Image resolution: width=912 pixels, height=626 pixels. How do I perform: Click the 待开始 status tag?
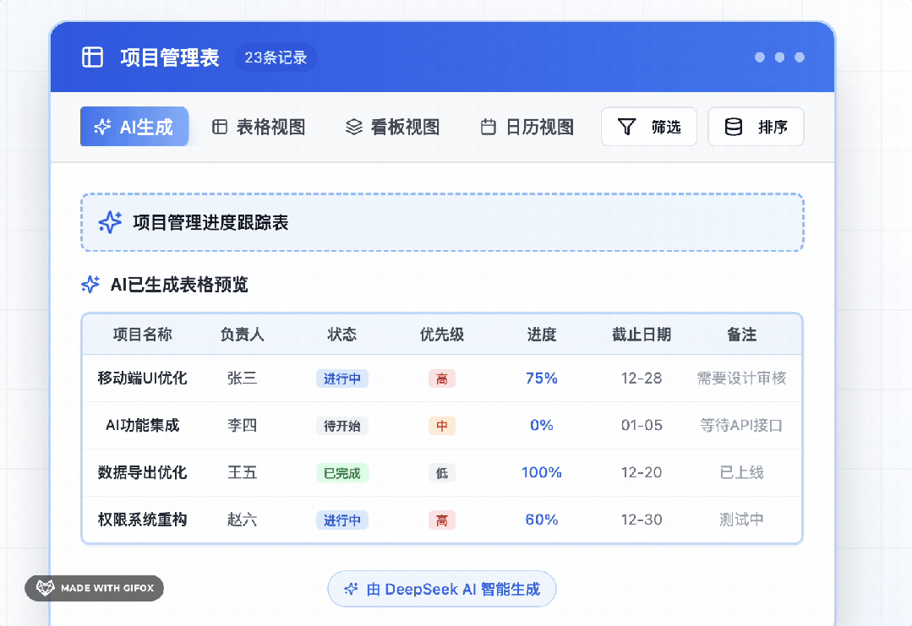pyautogui.click(x=342, y=426)
